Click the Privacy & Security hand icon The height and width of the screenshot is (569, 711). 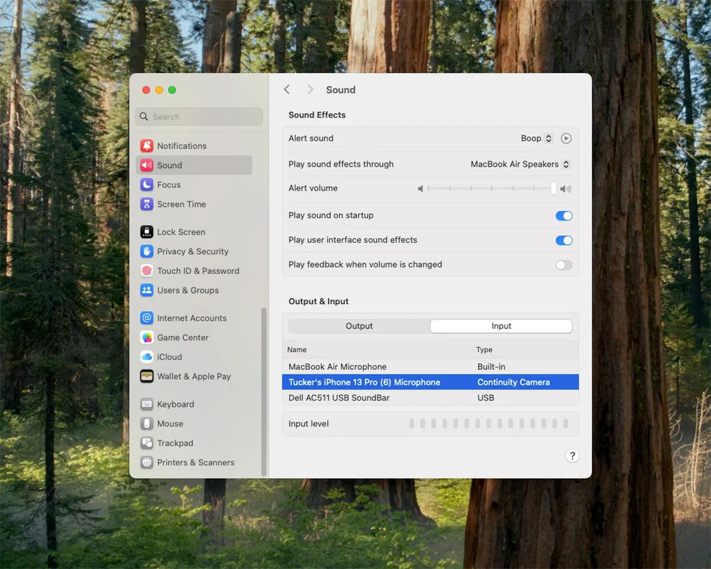[x=146, y=251]
